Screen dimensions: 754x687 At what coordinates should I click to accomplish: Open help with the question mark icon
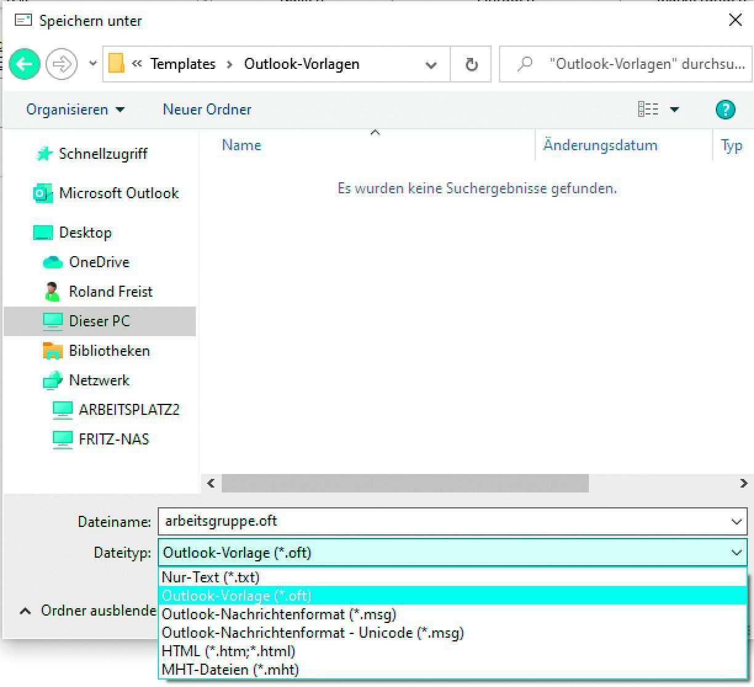[725, 110]
